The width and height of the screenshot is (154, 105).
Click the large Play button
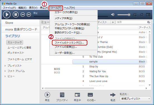coord(7,14)
